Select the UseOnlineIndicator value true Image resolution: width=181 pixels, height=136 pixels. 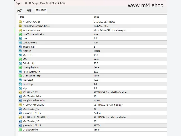pos(96,34)
